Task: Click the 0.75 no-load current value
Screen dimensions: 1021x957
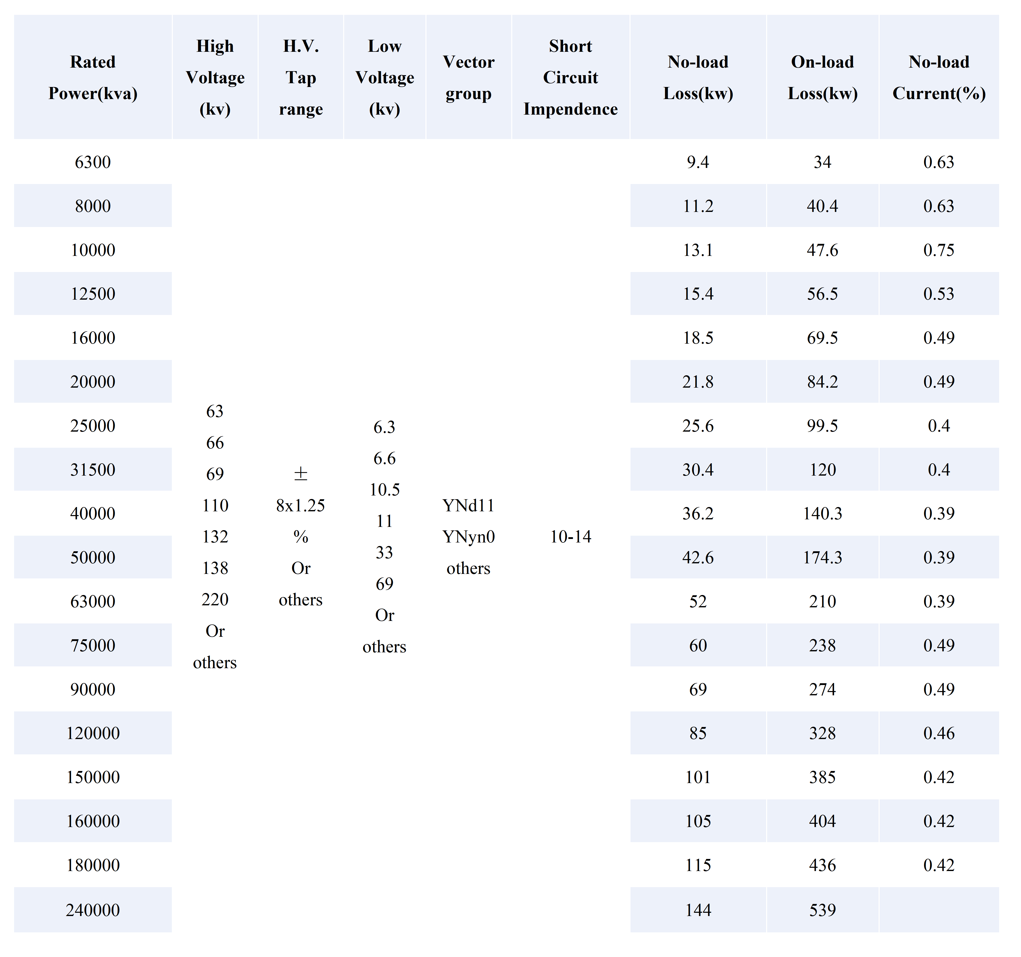Action: (x=939, y=250)
